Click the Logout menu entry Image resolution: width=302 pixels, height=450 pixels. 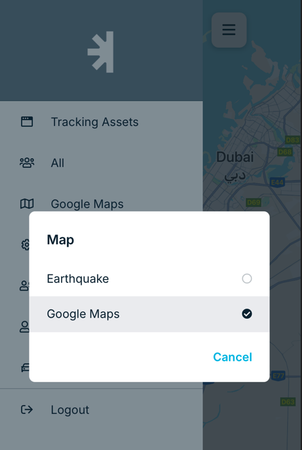point(101,410)
